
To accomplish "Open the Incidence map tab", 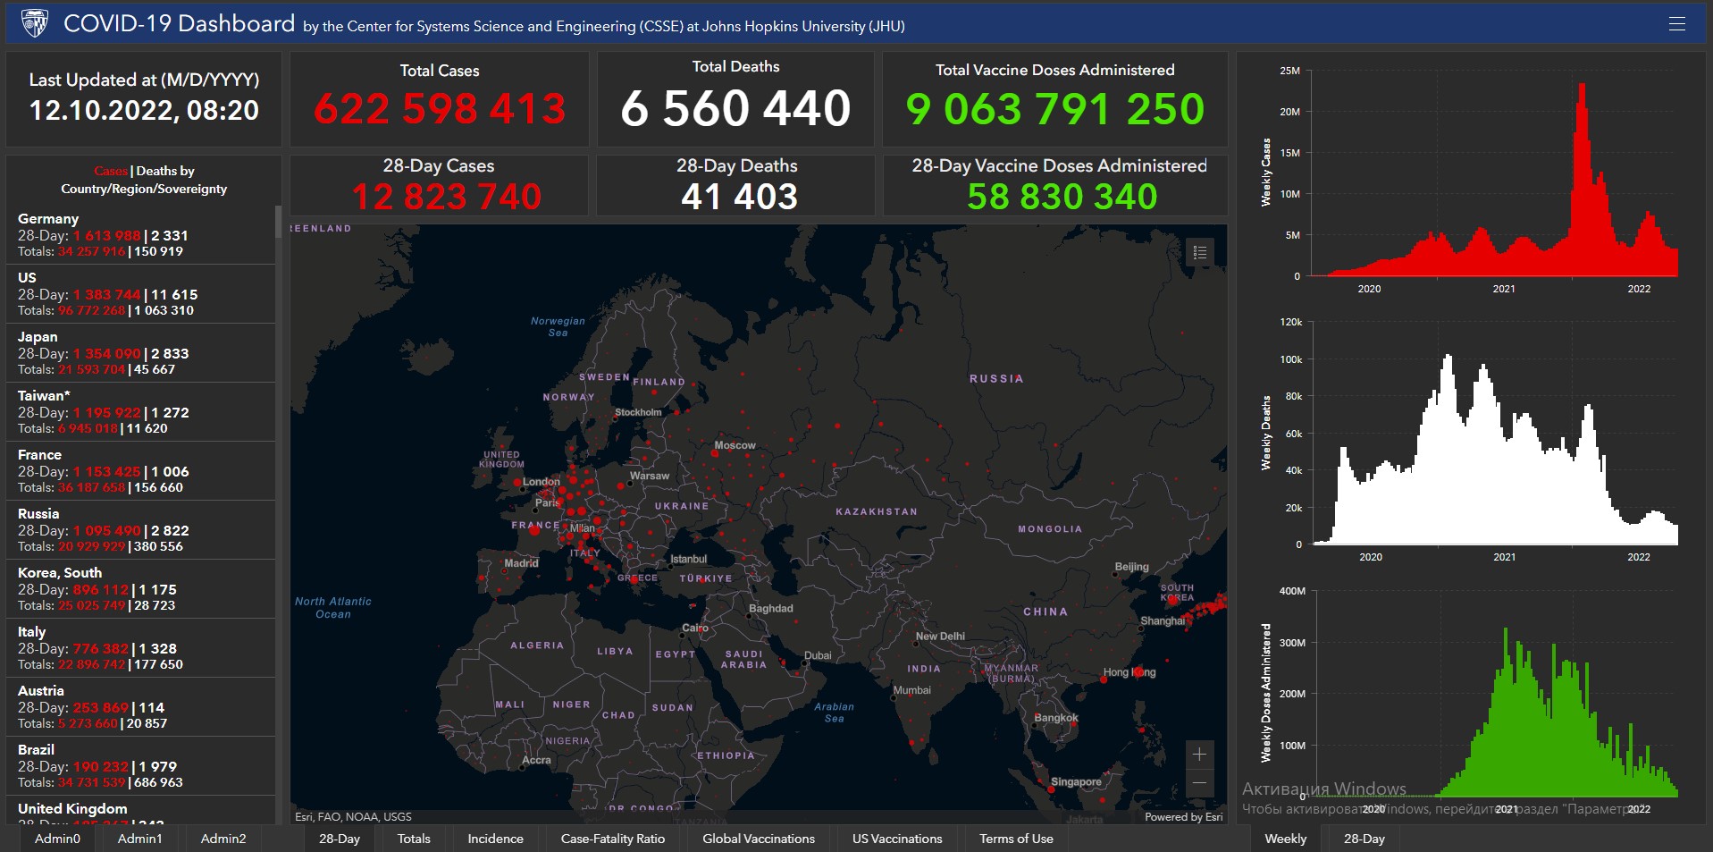I will tap(495, 839).
